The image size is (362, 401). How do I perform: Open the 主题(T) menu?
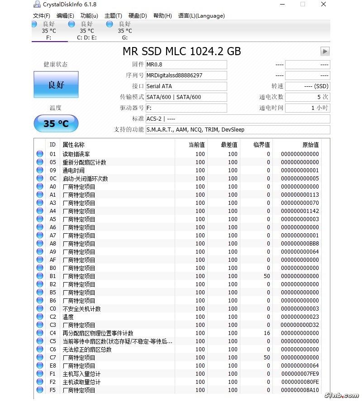coord(113,16)
